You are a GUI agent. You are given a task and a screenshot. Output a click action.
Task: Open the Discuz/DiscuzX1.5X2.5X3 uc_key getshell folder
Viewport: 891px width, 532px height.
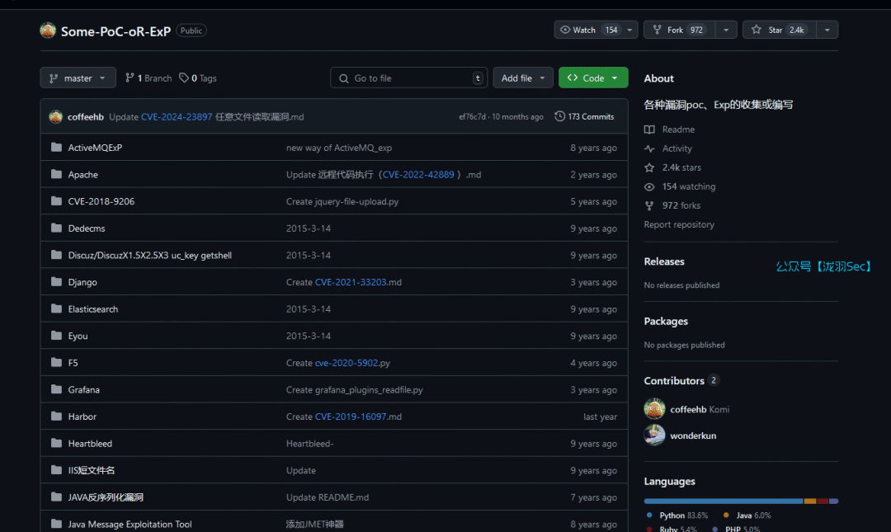150,255
